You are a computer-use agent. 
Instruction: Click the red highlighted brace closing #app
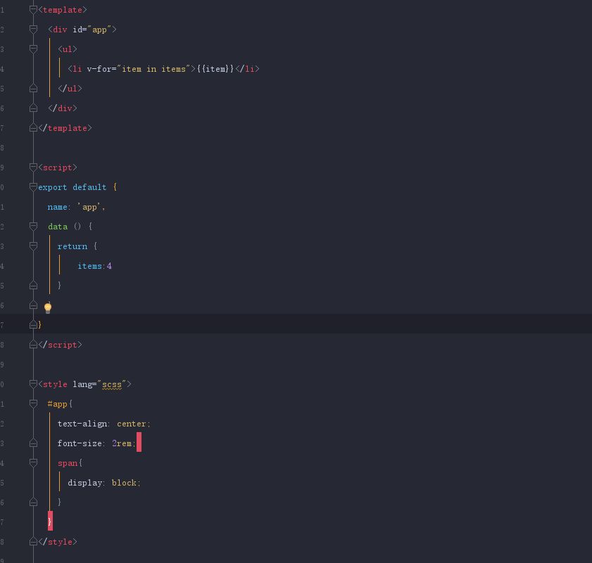coord(50,521)
